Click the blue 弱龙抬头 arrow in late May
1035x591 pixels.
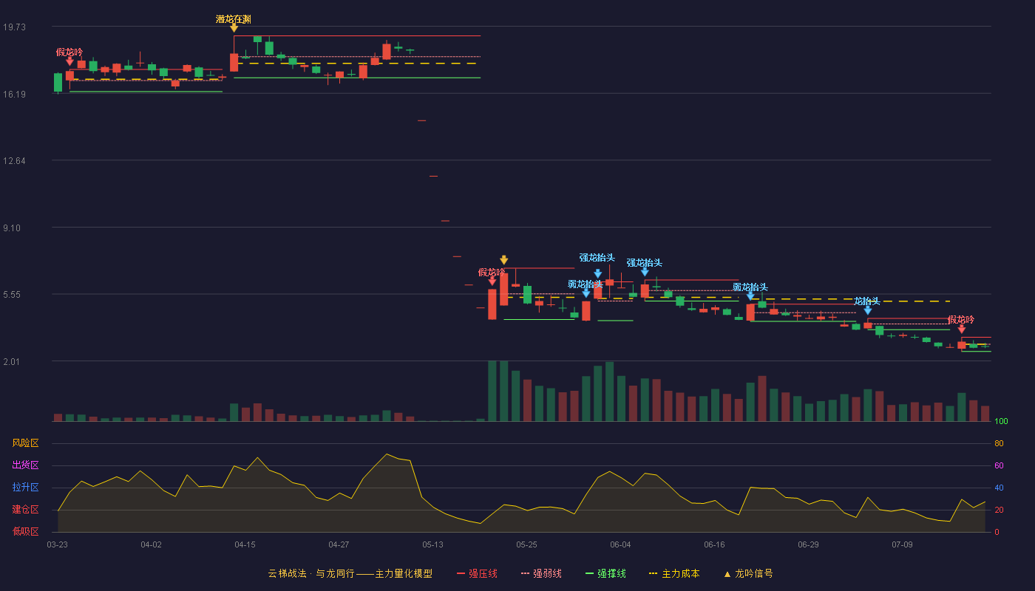pyautogui.click(x=586, y=293)
